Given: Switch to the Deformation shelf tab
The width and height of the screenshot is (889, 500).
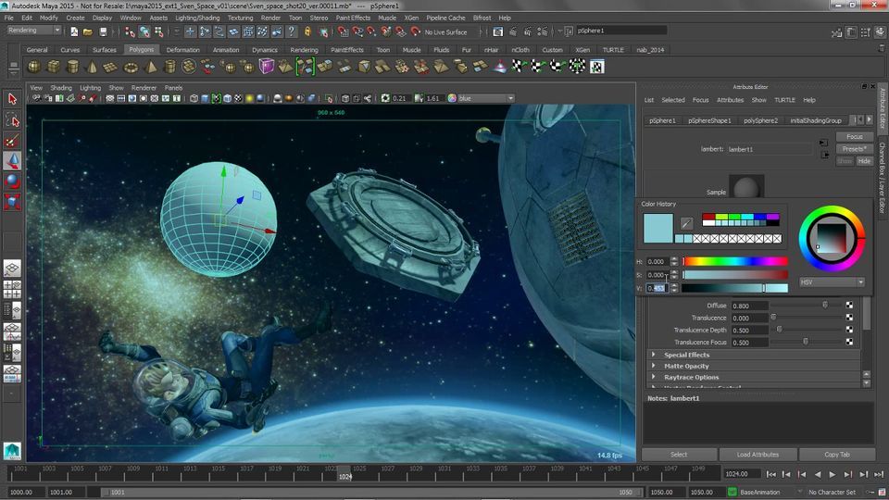Looking at the screenshot, I should point(183,50).
